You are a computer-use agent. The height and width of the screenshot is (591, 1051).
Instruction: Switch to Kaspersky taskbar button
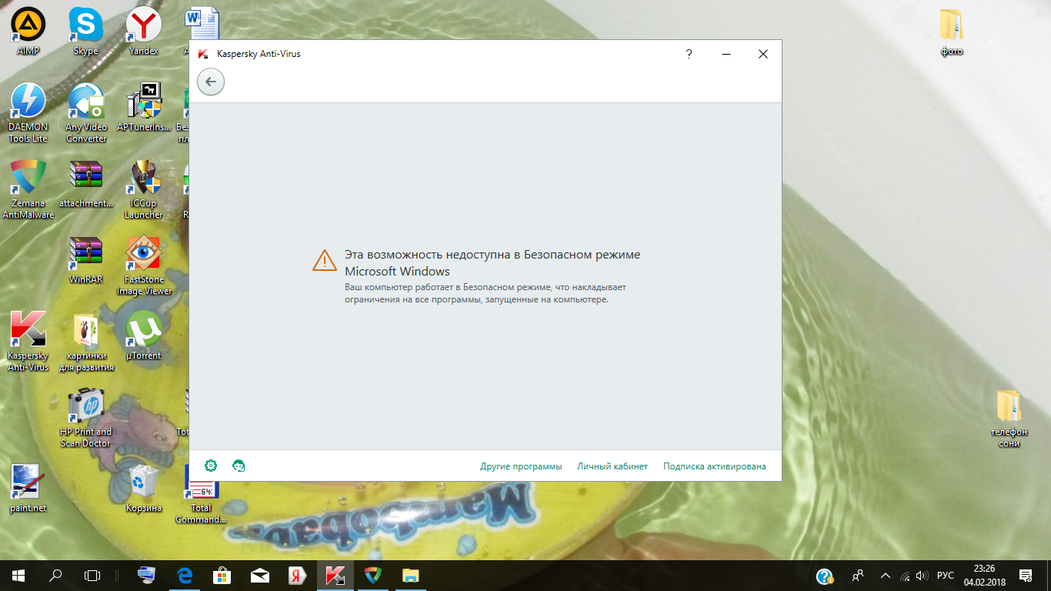[x=335, y=575]
